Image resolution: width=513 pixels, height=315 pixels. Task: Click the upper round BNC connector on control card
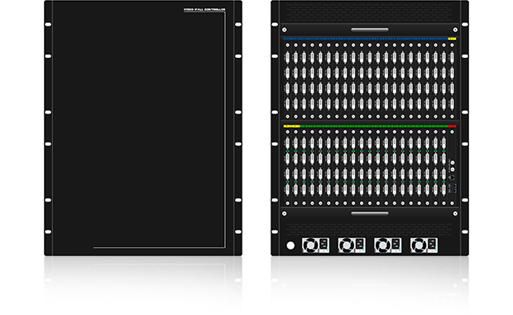click(453, 162)
